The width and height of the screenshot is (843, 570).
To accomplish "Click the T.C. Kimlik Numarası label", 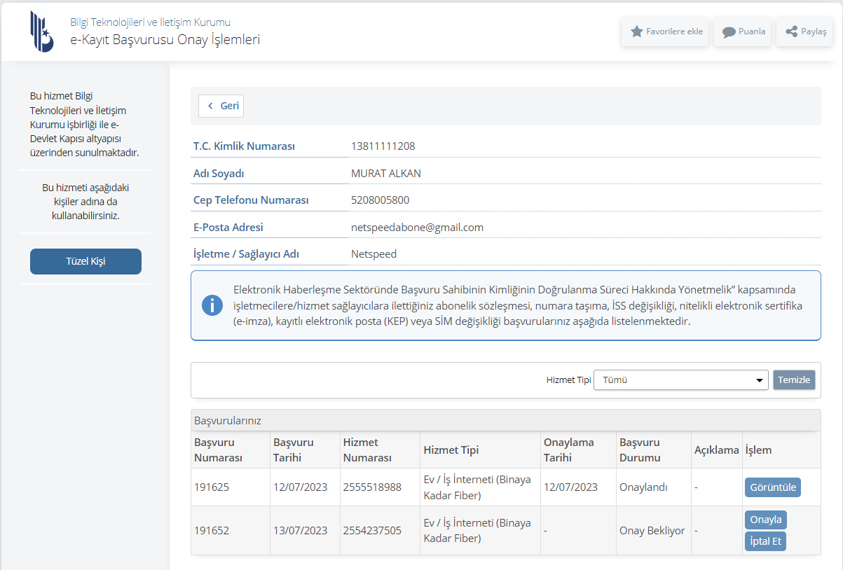I will [x=245, y=146].
